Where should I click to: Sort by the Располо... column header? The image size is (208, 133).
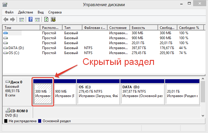click(x=51, y=27)
